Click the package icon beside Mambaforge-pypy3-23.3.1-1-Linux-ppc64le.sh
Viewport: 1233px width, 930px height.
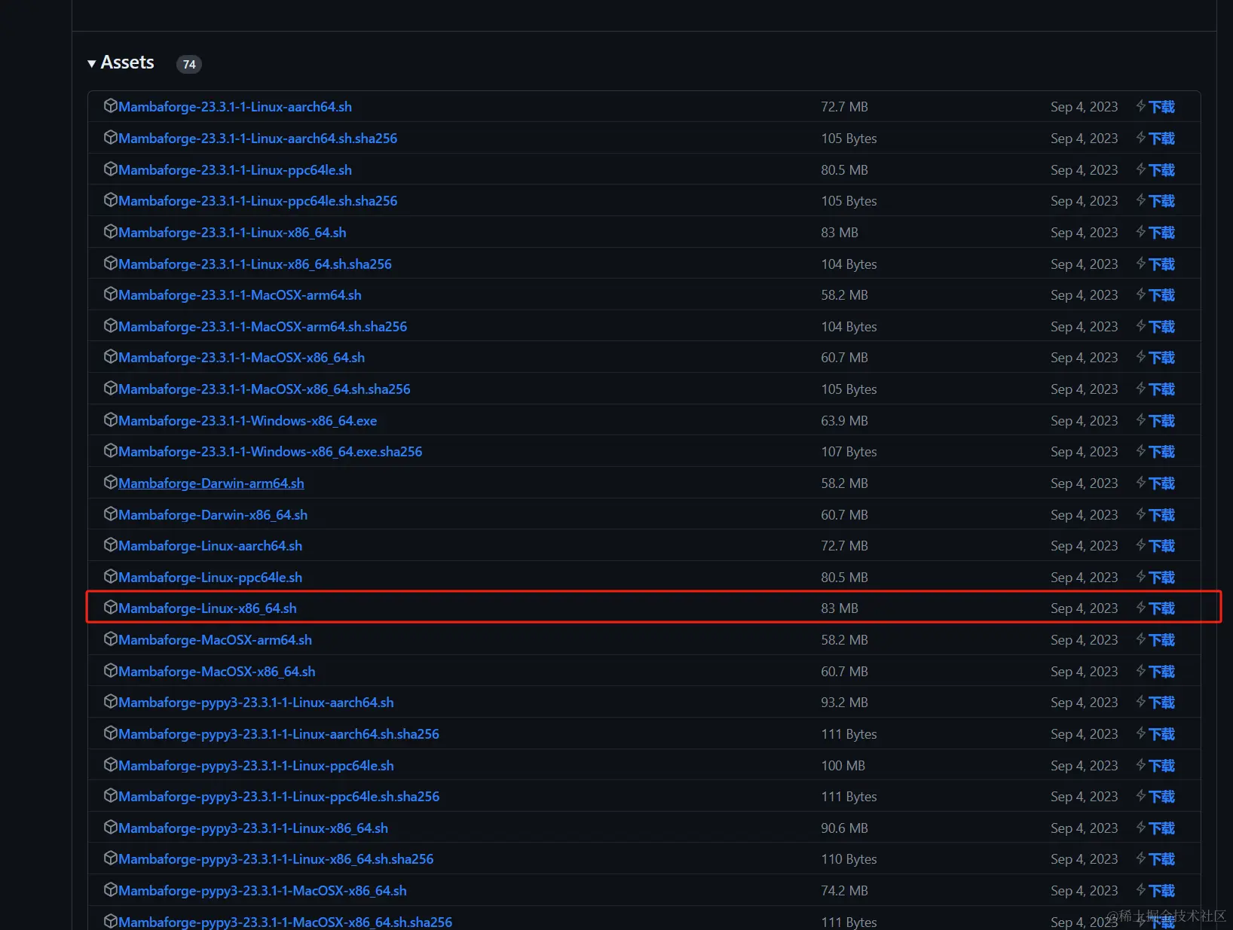[110, 765]
